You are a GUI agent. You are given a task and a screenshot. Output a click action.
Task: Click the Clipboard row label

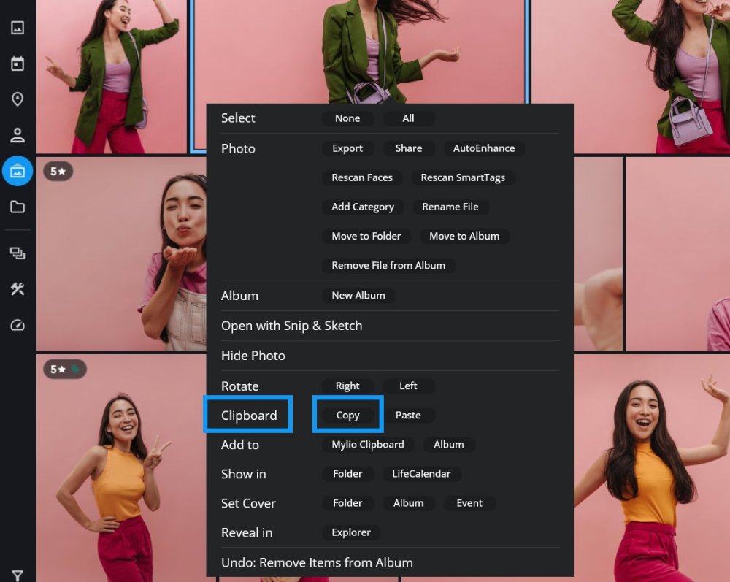click(249, 416)
